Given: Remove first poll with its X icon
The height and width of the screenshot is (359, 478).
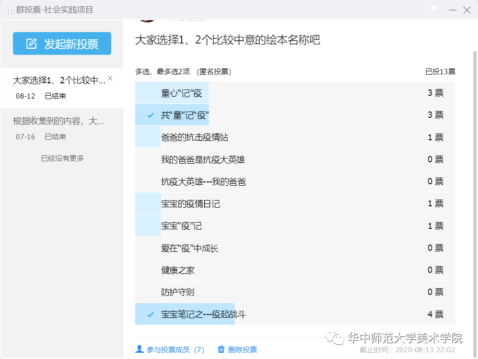Looking at the screenshot, I should click(x=110, y=79).
